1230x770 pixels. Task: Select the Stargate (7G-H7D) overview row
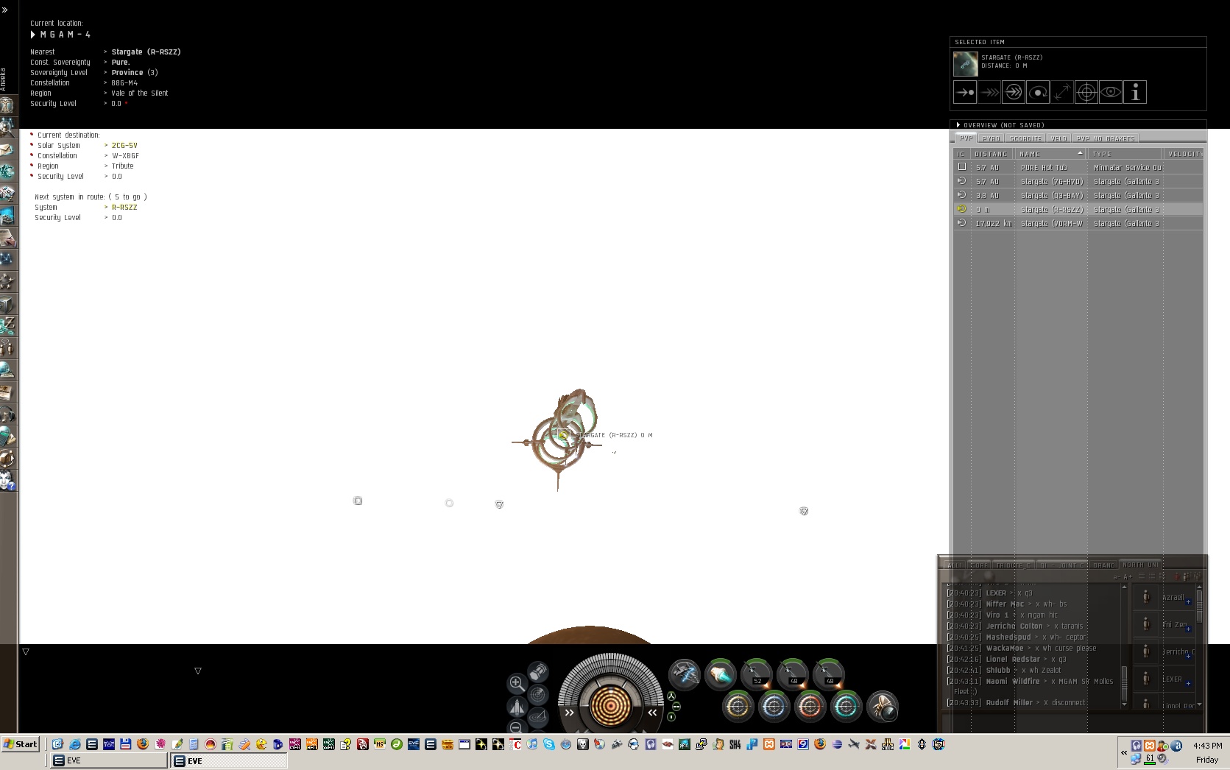(x=1078, y=182)
